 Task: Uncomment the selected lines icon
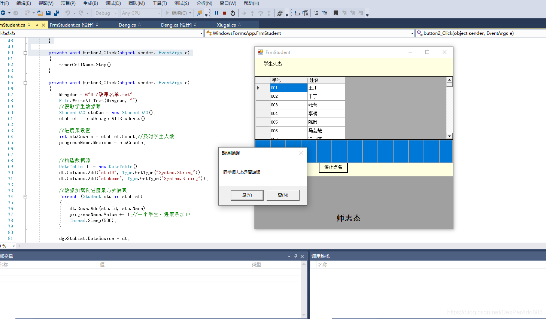tap(325, 13)
